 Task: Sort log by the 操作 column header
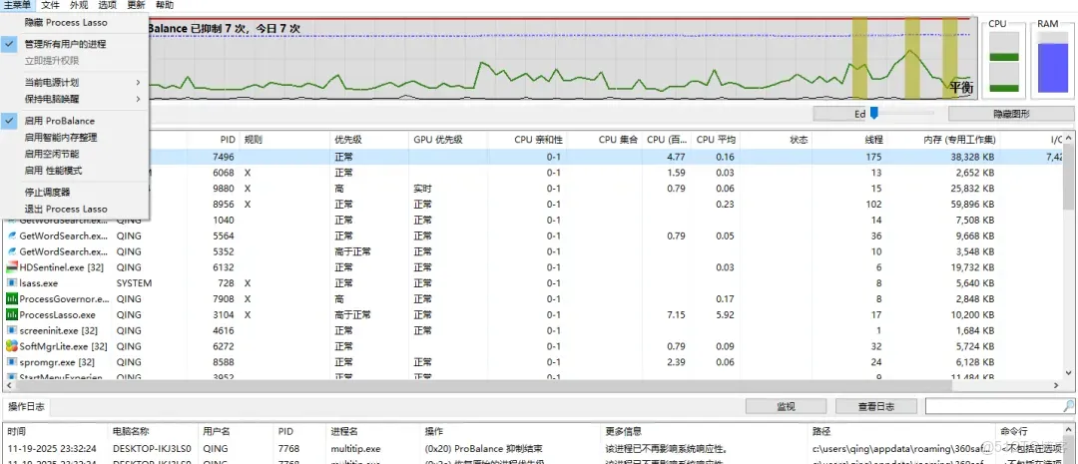tap(511, 432)
